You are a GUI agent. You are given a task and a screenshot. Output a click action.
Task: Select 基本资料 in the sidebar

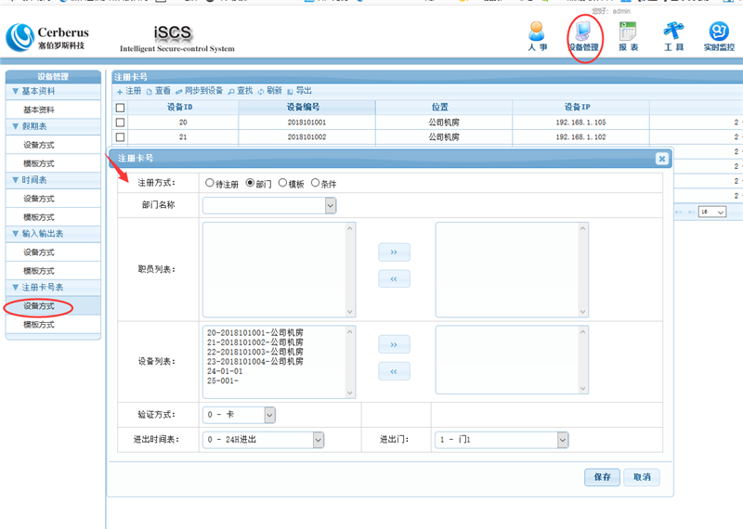point(39,110)
